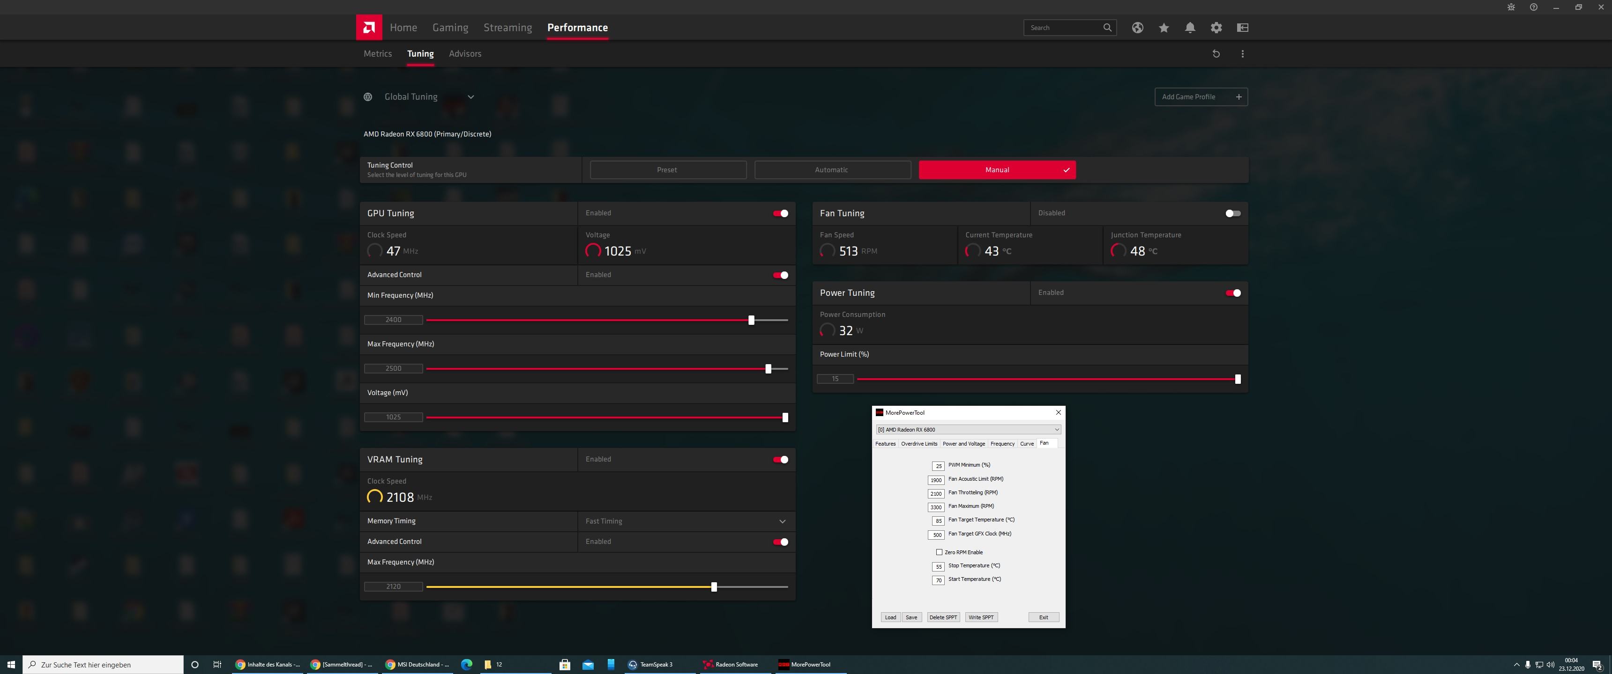This screenshot has height=674, width=1612.
Task: Click the Voltage 1025 input field
Action: click(394, 417)
